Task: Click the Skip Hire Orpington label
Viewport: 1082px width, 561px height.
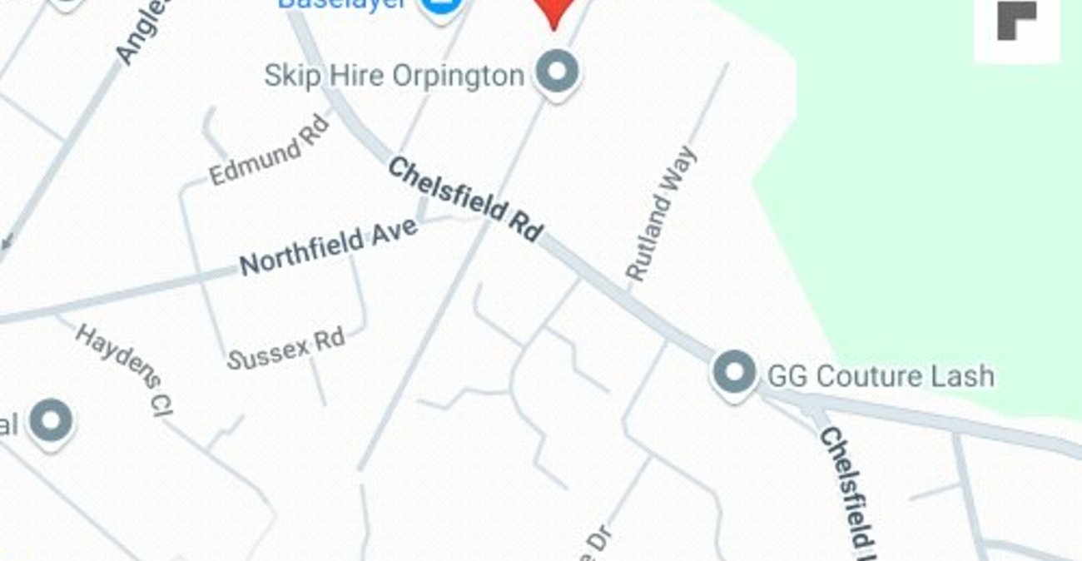Action: pyautogui.click(x=395, y=76)
